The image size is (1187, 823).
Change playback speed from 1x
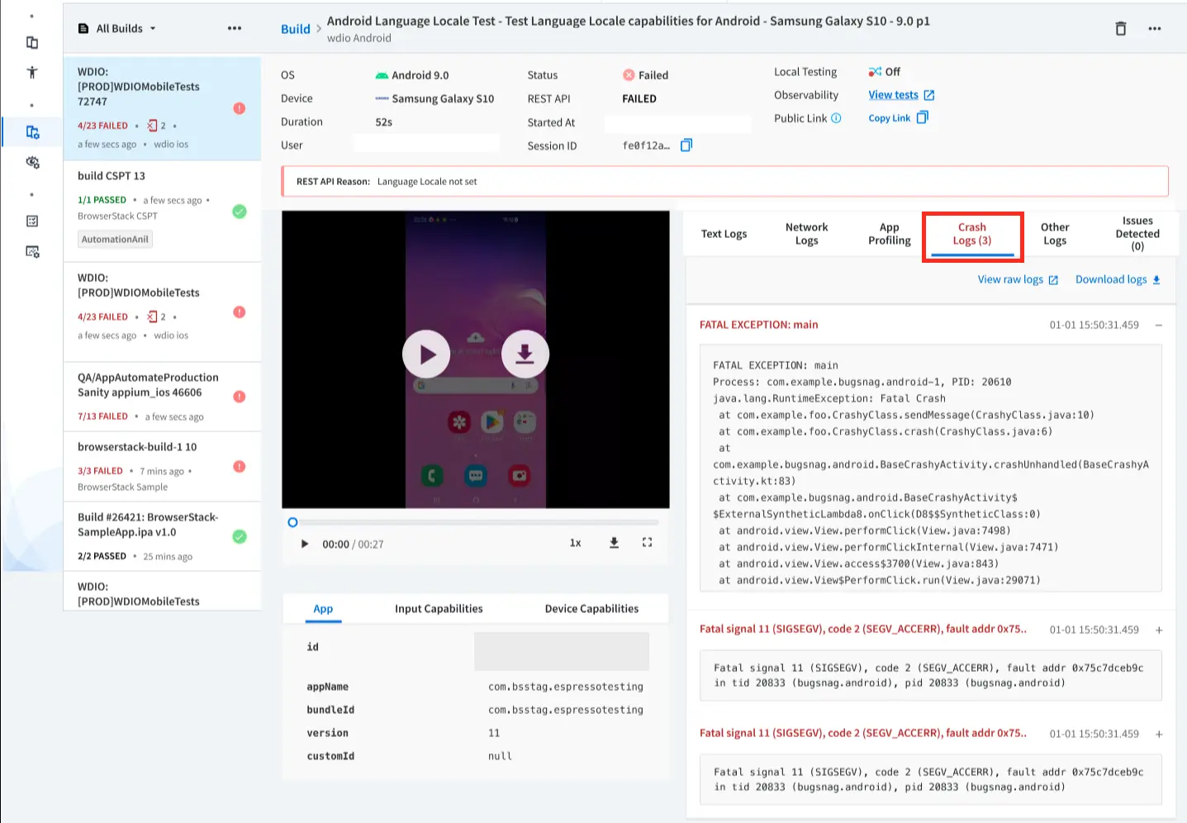click(x=575, y=543)
